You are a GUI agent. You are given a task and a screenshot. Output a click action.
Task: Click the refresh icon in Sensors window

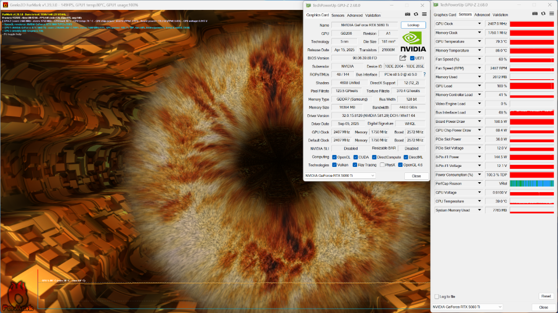pyautogui.click(x=543, y=13)
